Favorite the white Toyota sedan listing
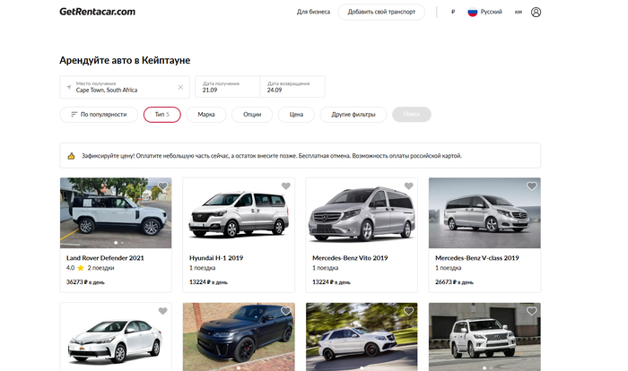This screenshot has height=371, width=628. point(162,311)
